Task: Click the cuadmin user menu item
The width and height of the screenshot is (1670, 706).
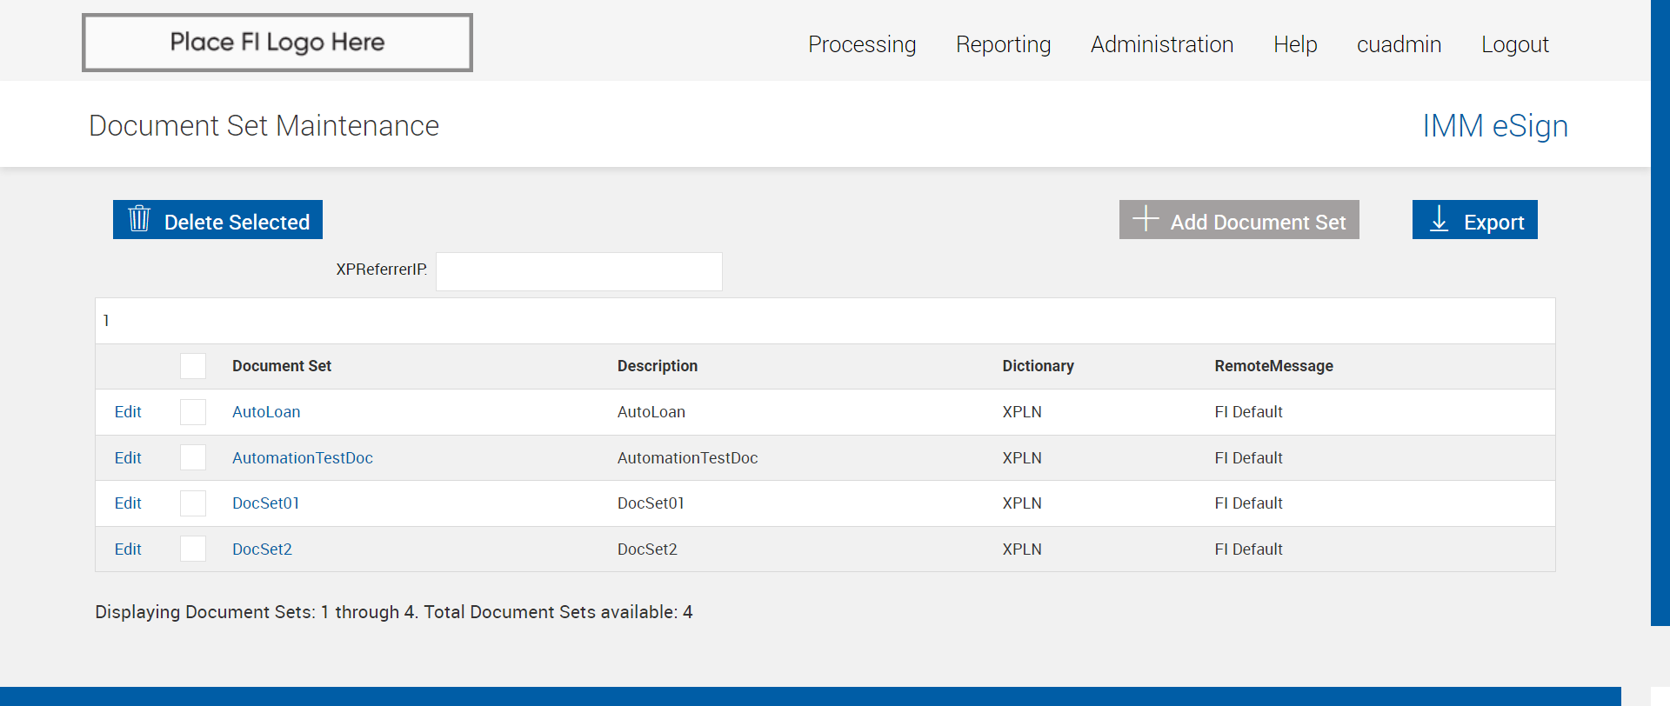Action: (x=1399, y=44)
